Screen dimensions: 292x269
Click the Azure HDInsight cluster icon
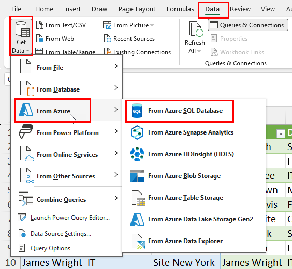(x=137, y=154)
